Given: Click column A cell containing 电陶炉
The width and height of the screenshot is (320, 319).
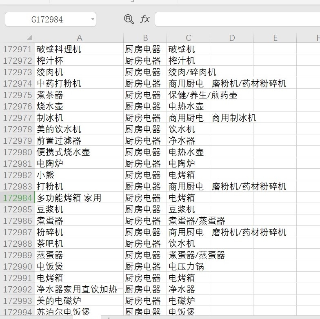Looking at the screenshot, I should pyautogui.click(x=79, y=163).
